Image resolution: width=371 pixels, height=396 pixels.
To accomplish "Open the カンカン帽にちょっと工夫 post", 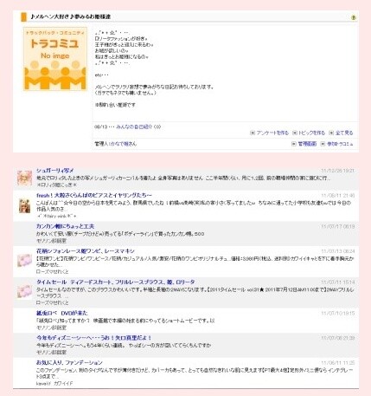I will [65, 226].
